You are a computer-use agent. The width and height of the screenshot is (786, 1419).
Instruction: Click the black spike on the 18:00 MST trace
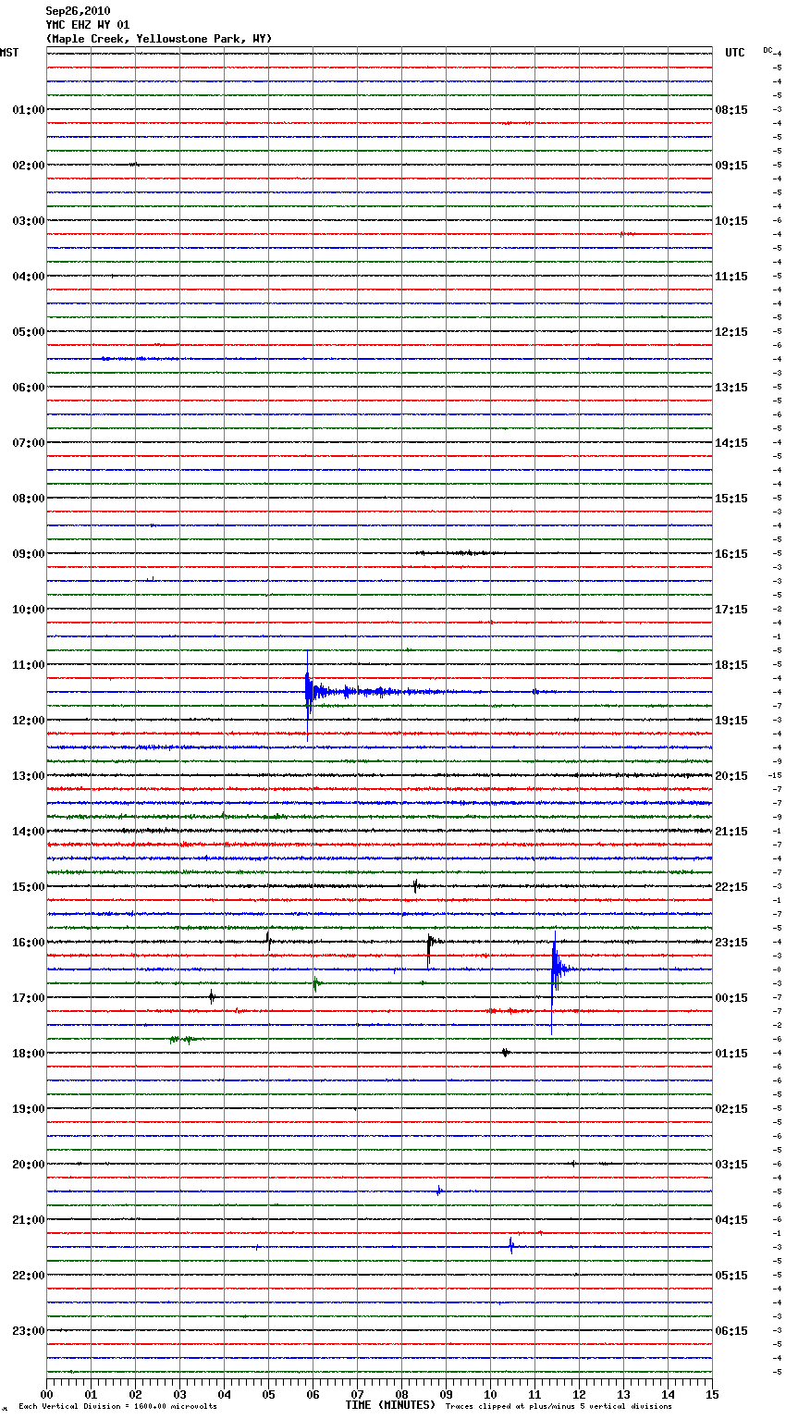(x=505, y=1053)
